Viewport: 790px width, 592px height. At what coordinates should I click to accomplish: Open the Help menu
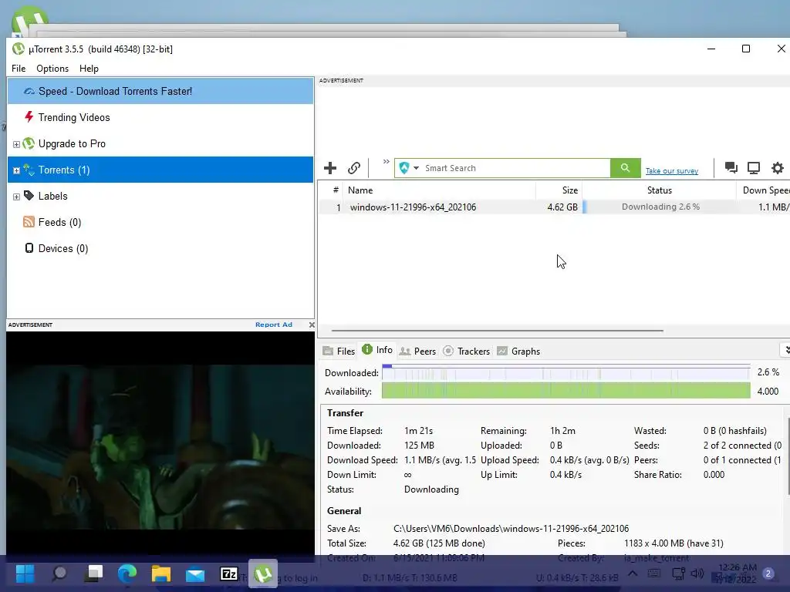89,69
